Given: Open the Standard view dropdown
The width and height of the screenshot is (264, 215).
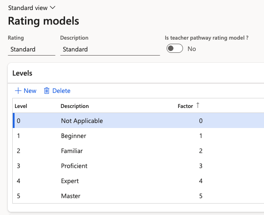Looking at the screenshot, I should (x=32, y=8).
